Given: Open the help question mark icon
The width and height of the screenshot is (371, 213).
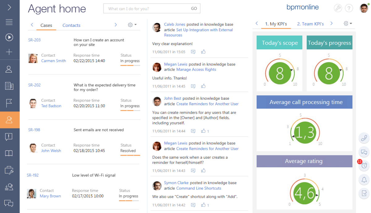Looking at the screenshot, I should tap(349, 8).
